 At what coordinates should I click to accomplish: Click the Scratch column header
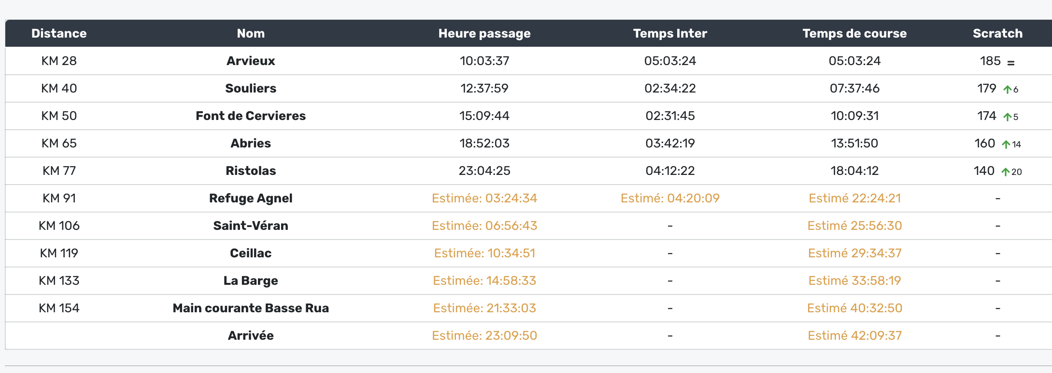click(997, 33)
